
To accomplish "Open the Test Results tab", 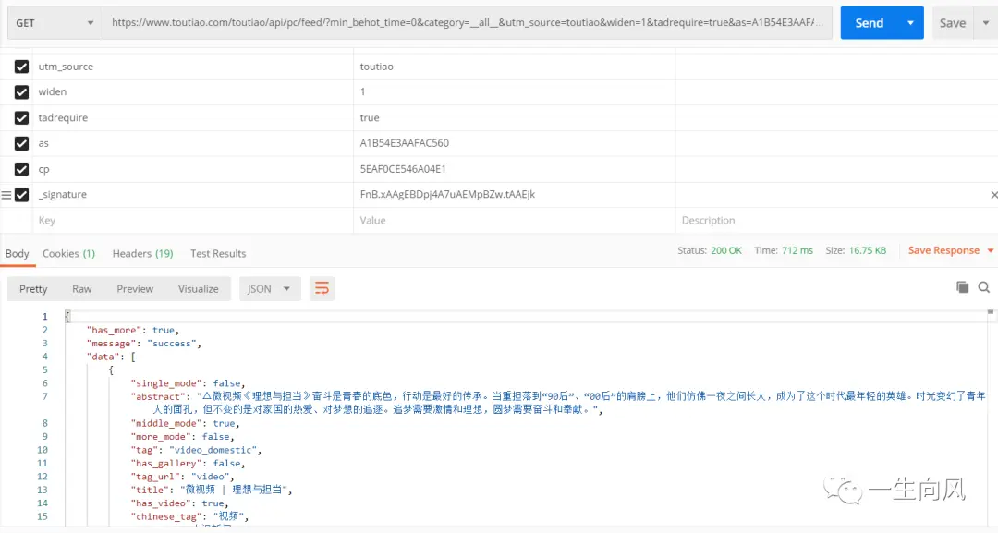I will click(218, 253).
